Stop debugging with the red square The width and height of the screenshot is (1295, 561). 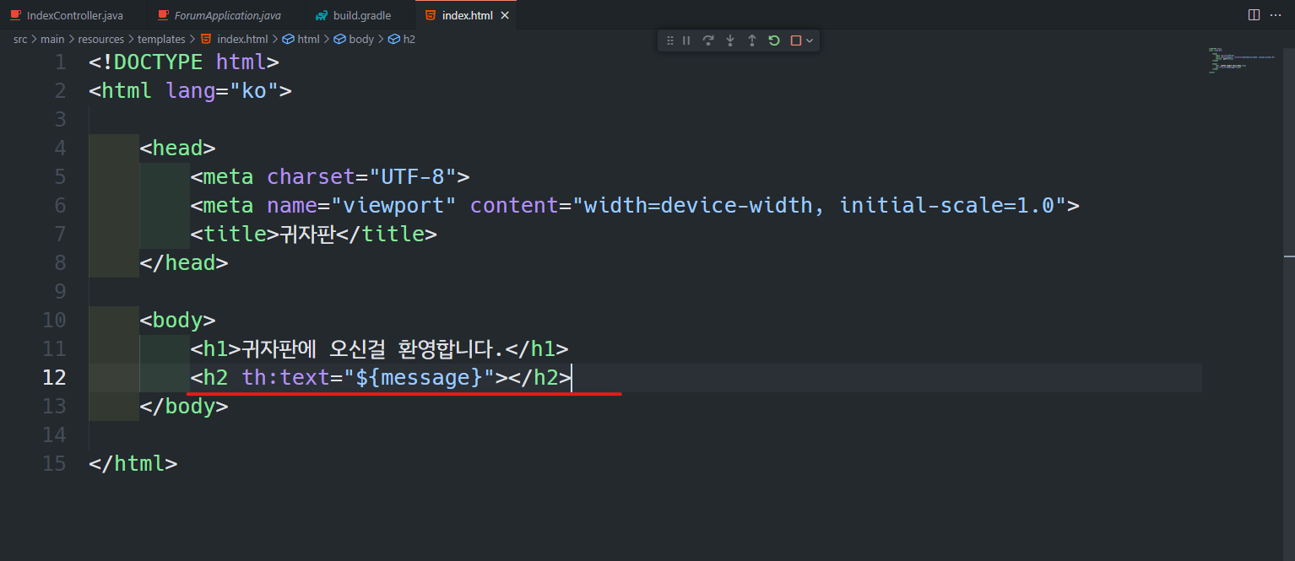(x=795, y=40)
